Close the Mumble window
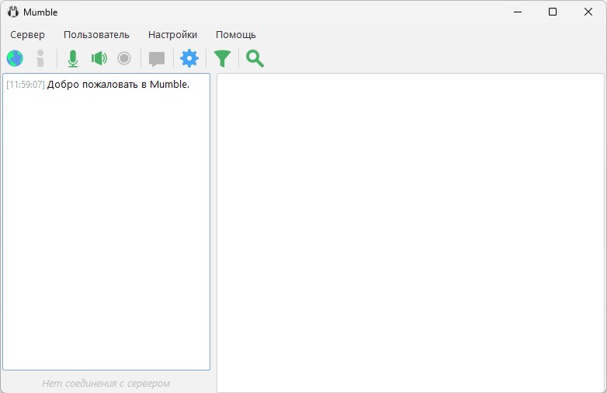This screenshot has height=393, width=607. point(588,12)
